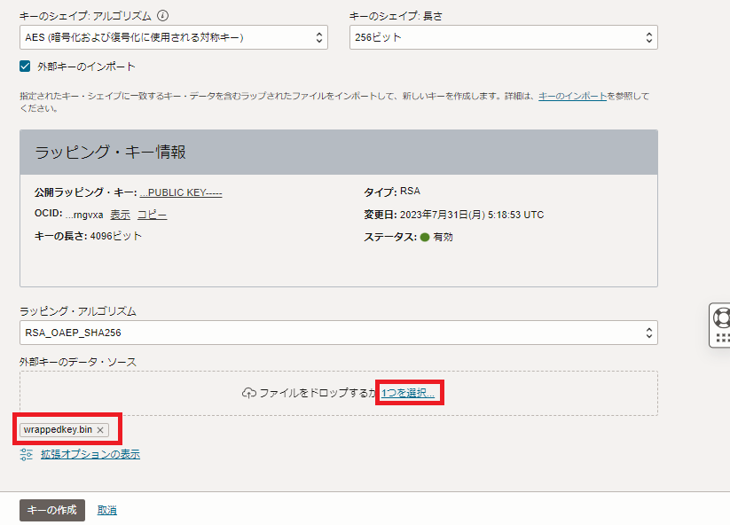Image resolution: width=730 pixels, height=525 pixels.
Task: Click コピー to copy the OCID
Action: (x=152, y=215)
